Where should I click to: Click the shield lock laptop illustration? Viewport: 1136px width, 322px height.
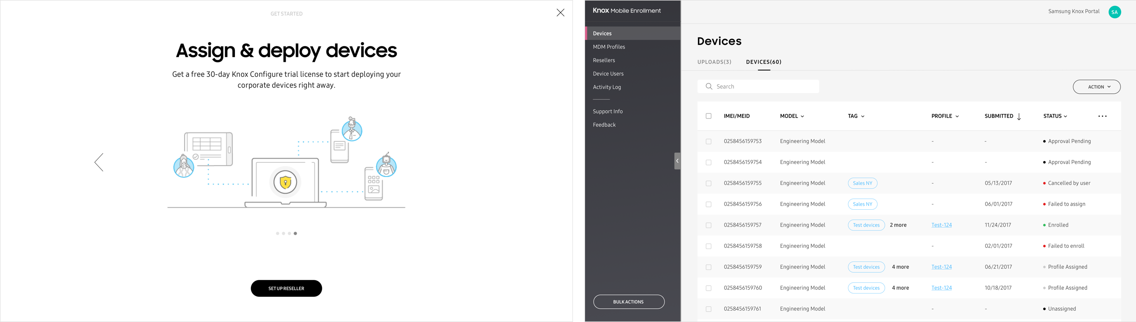point(285,182)
